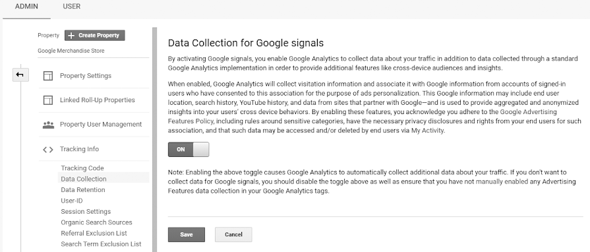Click the Tracking Info code brackets icon
Image resolution: width=590 pixels, height=252 pixels.
tap(47, 149)
